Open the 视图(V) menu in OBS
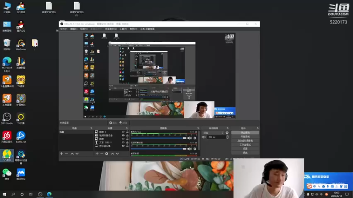 point(84,29)
